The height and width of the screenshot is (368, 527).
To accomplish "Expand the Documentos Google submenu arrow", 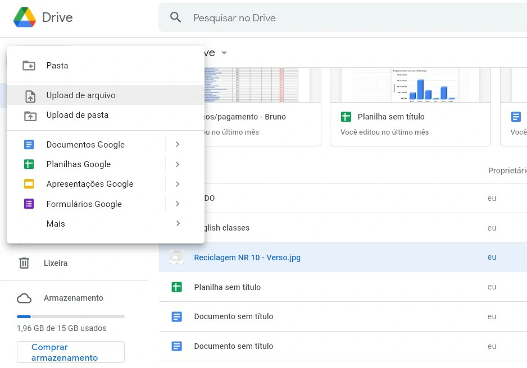I will coord(178,145).
